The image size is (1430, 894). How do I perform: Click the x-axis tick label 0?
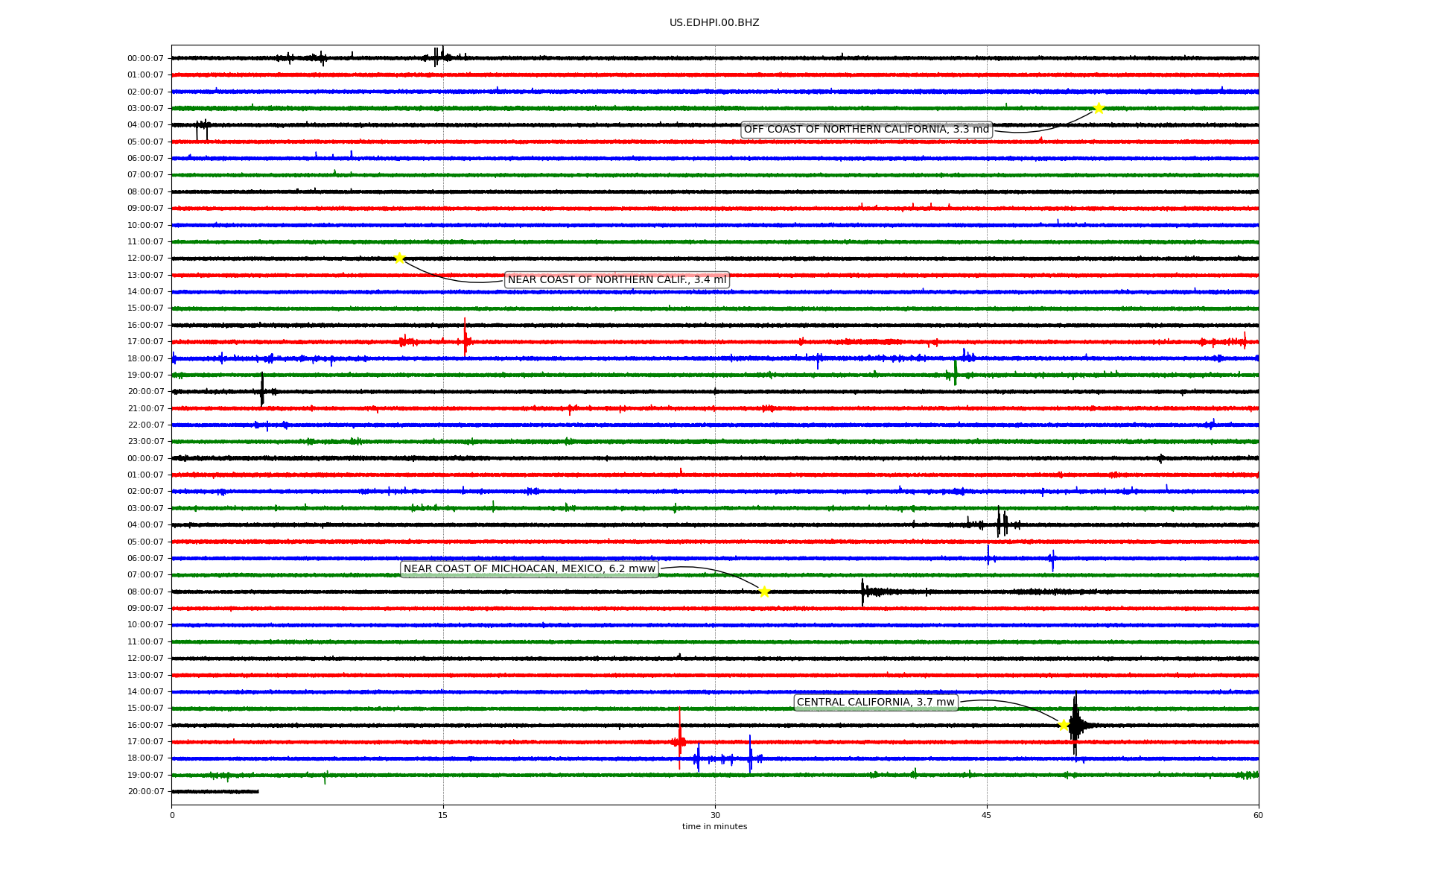(x=172, y=815)
